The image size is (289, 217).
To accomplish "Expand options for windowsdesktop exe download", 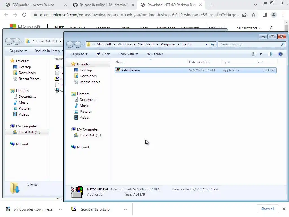I will click(x=60, y=209).
